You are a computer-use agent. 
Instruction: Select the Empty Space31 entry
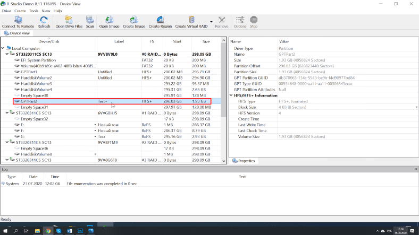(33, 107)
